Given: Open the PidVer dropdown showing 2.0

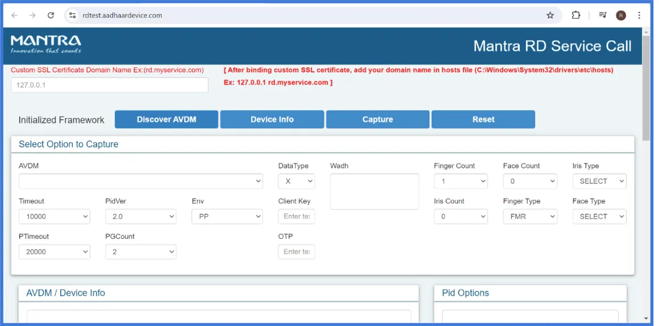Looking at the screenshot, I should click(x=141, y=217).
